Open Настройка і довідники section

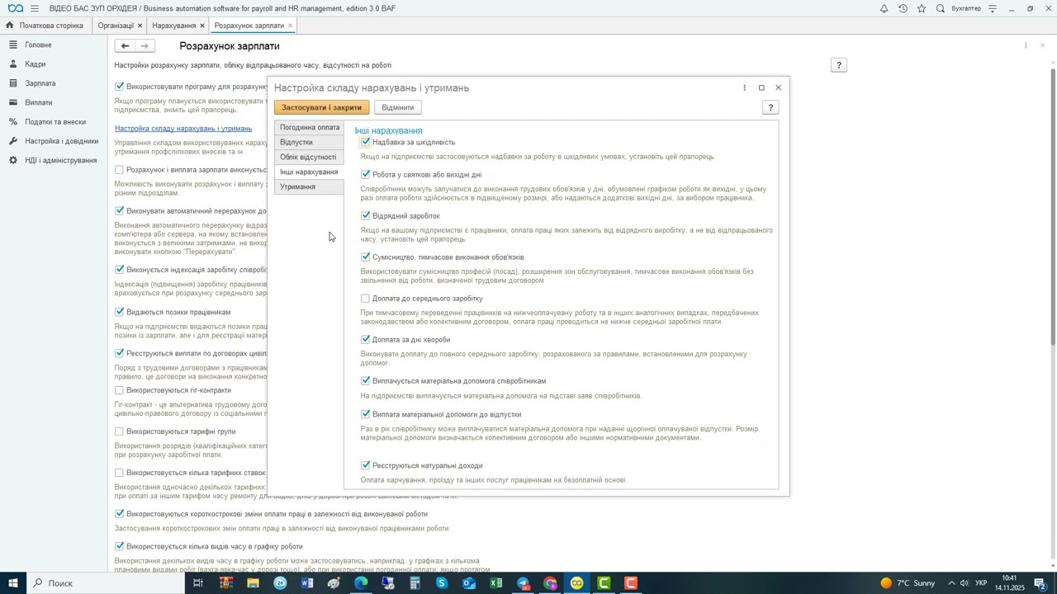tap(62, 141)
